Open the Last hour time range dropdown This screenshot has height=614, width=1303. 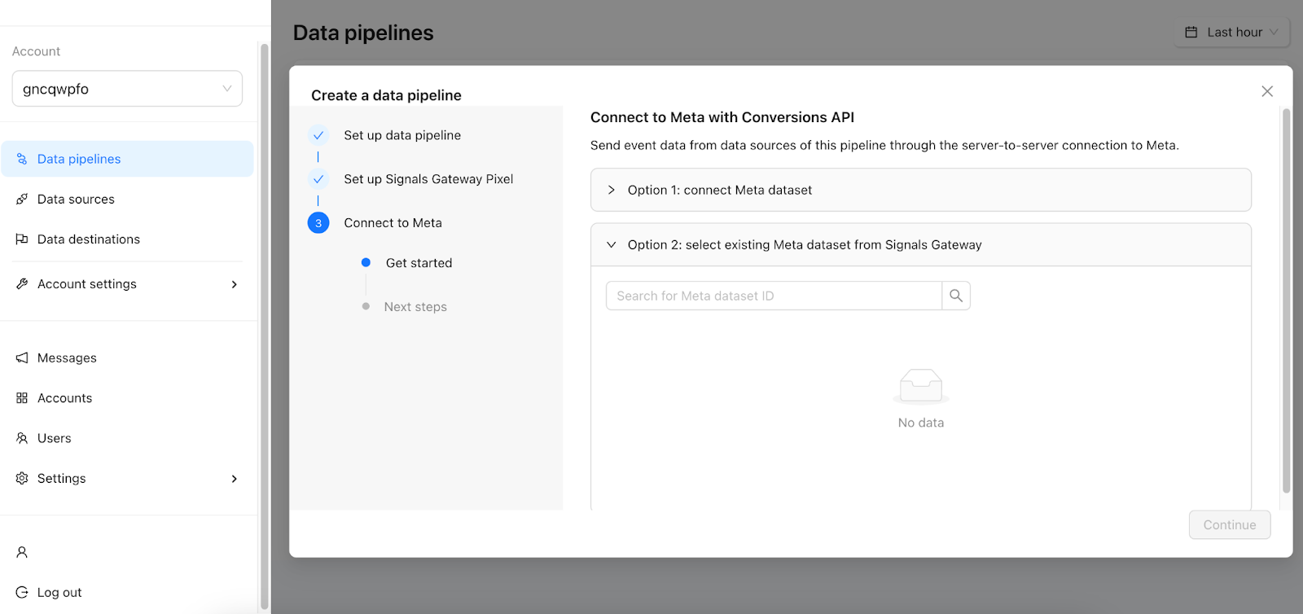[x=1232, y=33]
